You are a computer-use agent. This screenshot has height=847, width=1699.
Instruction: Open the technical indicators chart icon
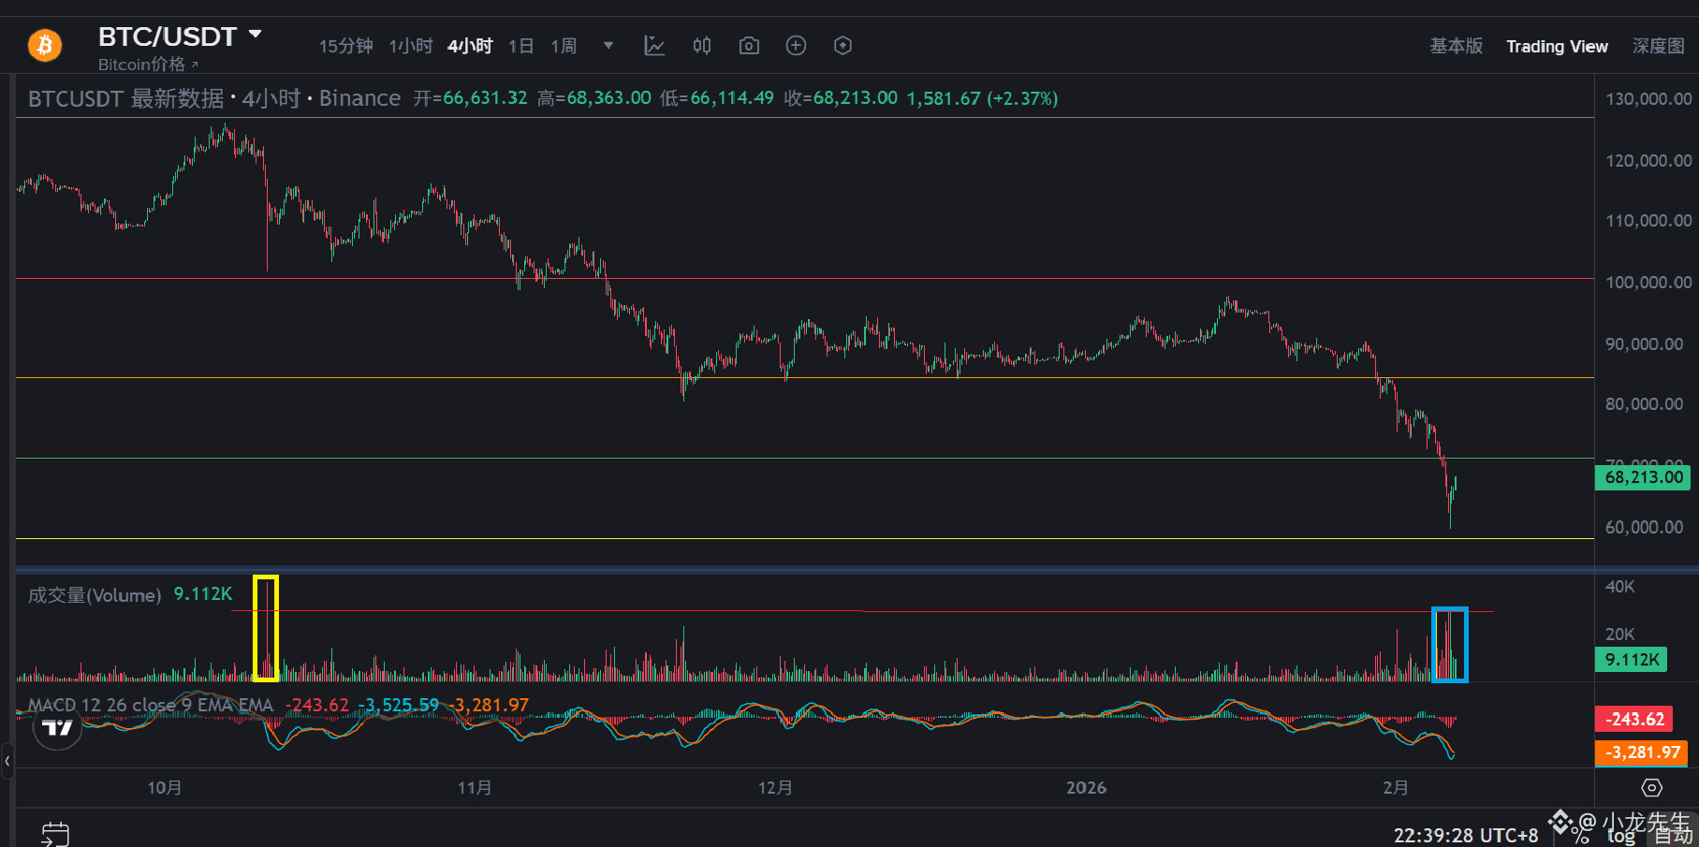click(654, 46)
